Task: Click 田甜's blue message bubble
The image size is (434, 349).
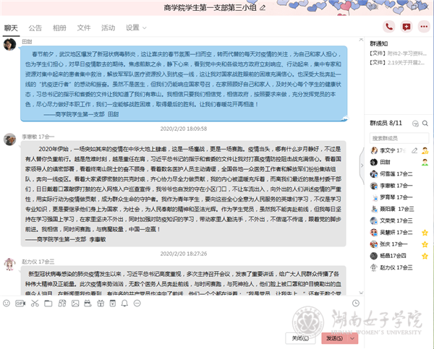Action: (184, 84)
